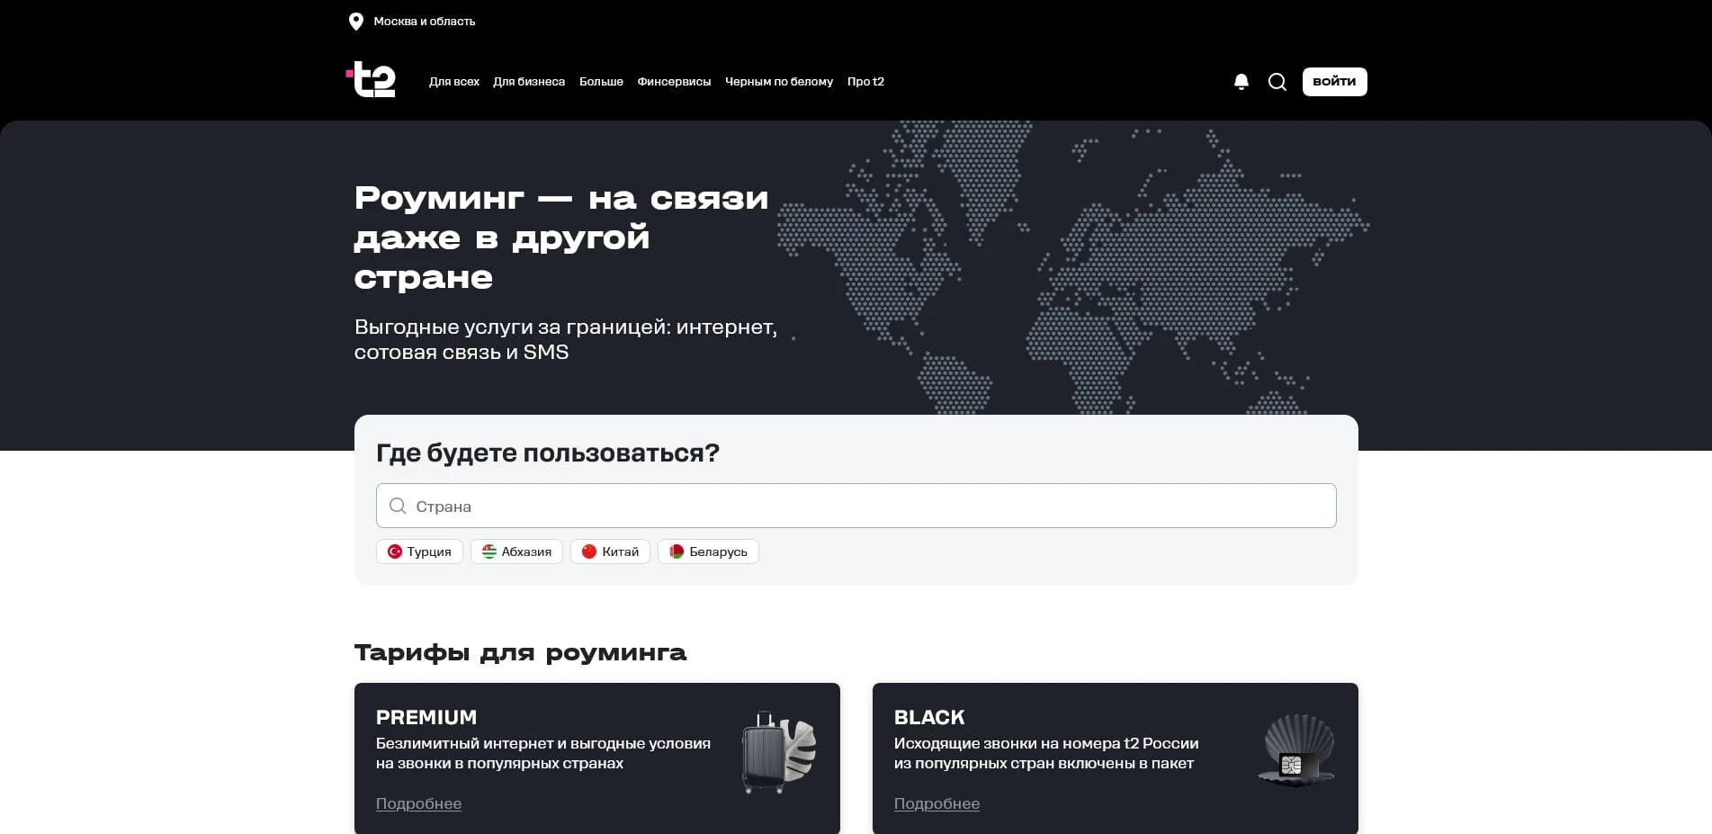1712x834 pixels.
Task: Click the magnifier icon inside the country search field
Action: [x=397, y=506]
